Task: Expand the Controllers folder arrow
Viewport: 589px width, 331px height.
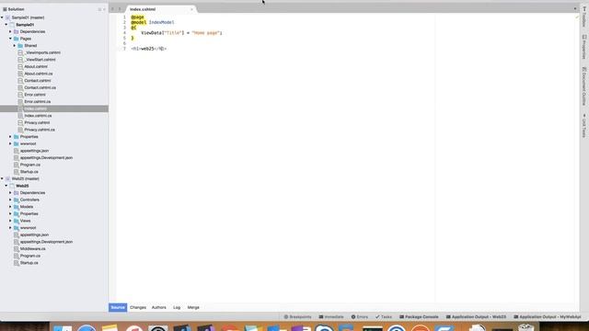Action: [10, 200]
